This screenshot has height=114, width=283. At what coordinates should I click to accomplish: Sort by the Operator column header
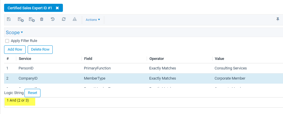tap(156, 59)
